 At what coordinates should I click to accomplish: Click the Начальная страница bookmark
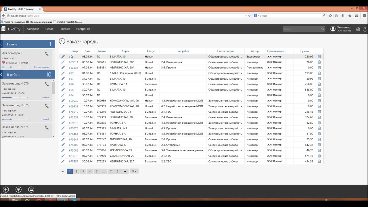pyautogui.click(x=39, y=22)
